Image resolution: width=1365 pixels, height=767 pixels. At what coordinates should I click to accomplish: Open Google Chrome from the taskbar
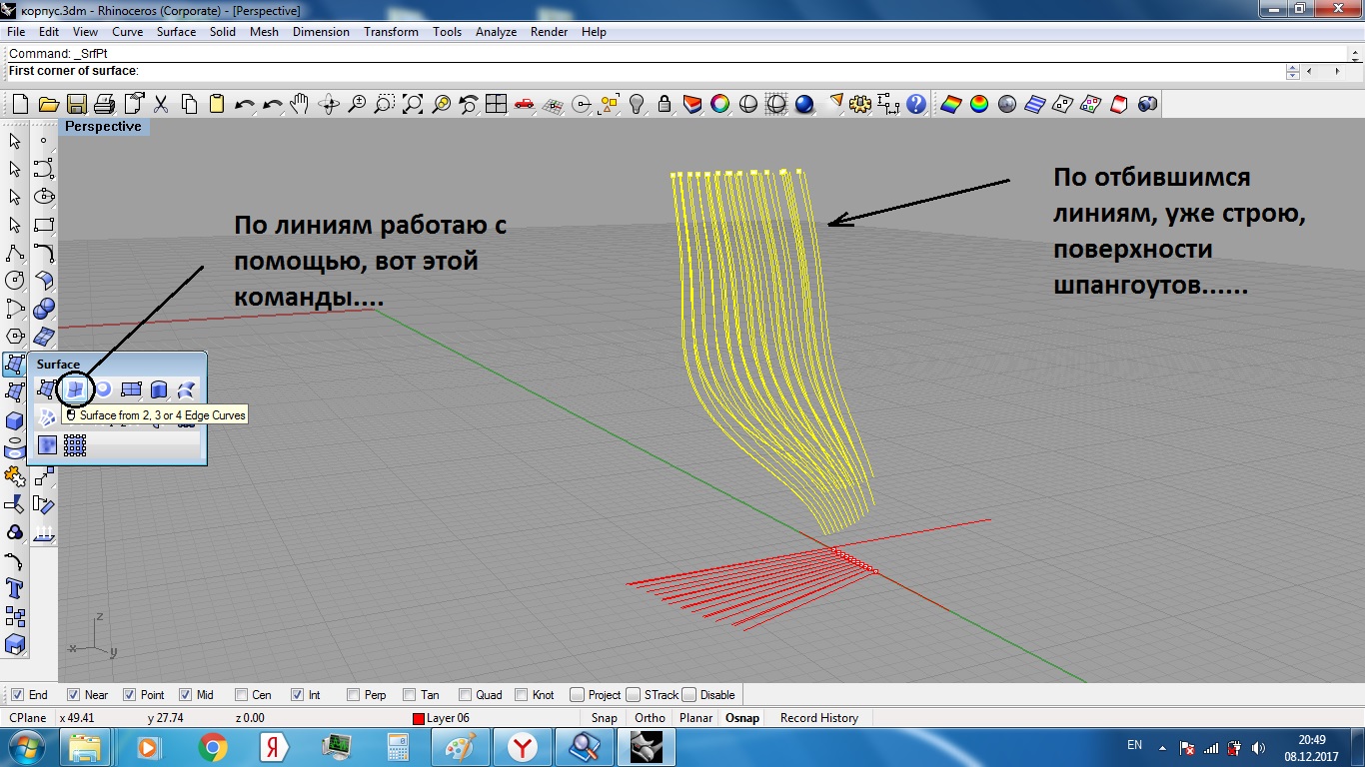click(212, 747)
